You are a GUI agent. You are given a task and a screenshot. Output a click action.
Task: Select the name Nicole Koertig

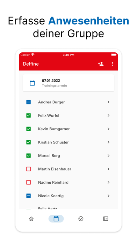[x=51, y=196]
